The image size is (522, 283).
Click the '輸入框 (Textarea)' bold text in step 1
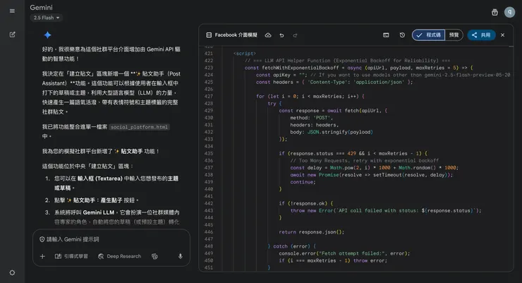coord(100,179)
